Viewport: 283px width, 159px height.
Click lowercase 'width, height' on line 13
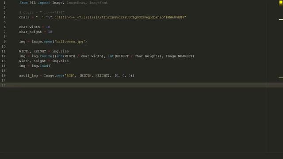click(32, 61)
